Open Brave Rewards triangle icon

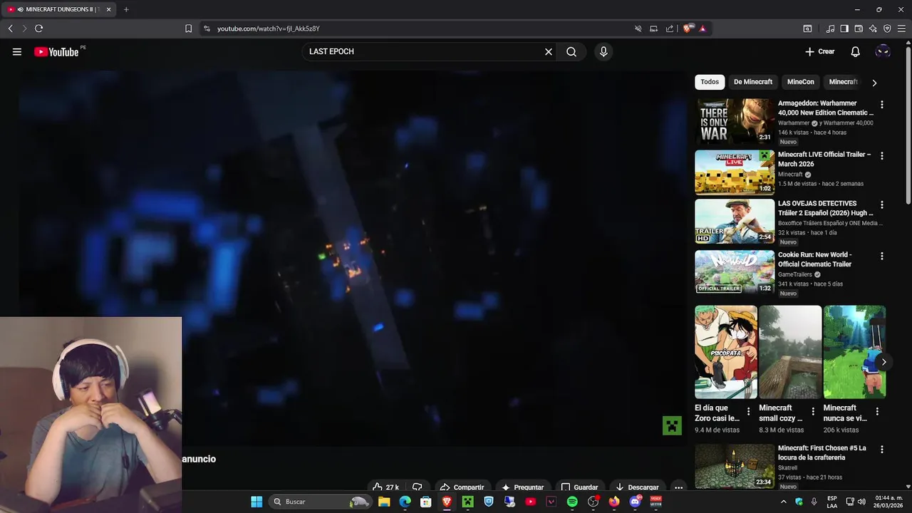[x=703, y=28]
